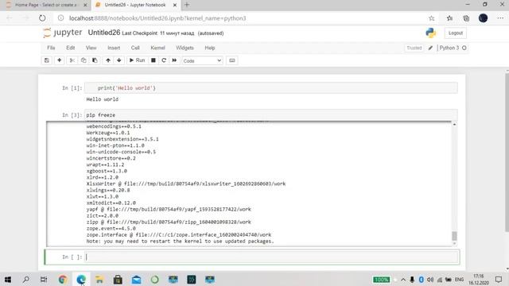Click the restart kernel note line
The image size is (509, 286).
click(181, 242)
